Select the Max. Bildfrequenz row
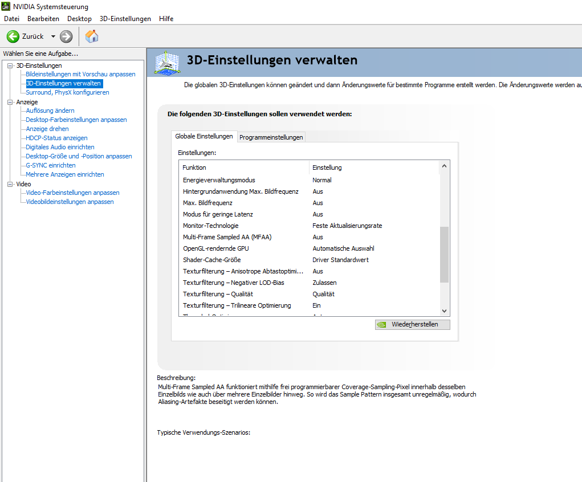Image resolution: width=582 pixels, height=482 pixels. coord(309,203)
